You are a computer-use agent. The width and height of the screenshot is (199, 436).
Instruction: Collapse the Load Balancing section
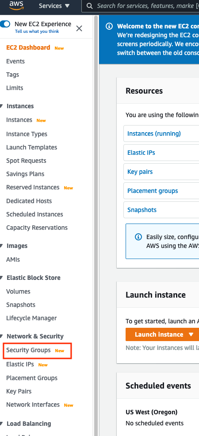(x=1, y=424)
